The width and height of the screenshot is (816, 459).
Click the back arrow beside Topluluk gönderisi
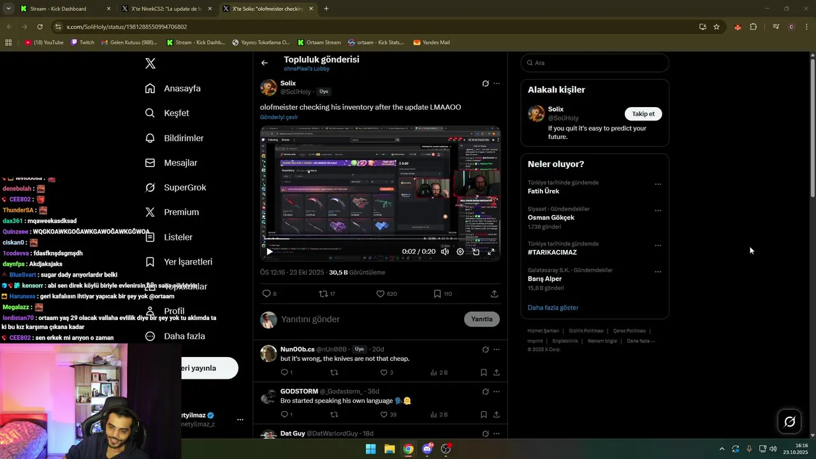pos(265,63)
